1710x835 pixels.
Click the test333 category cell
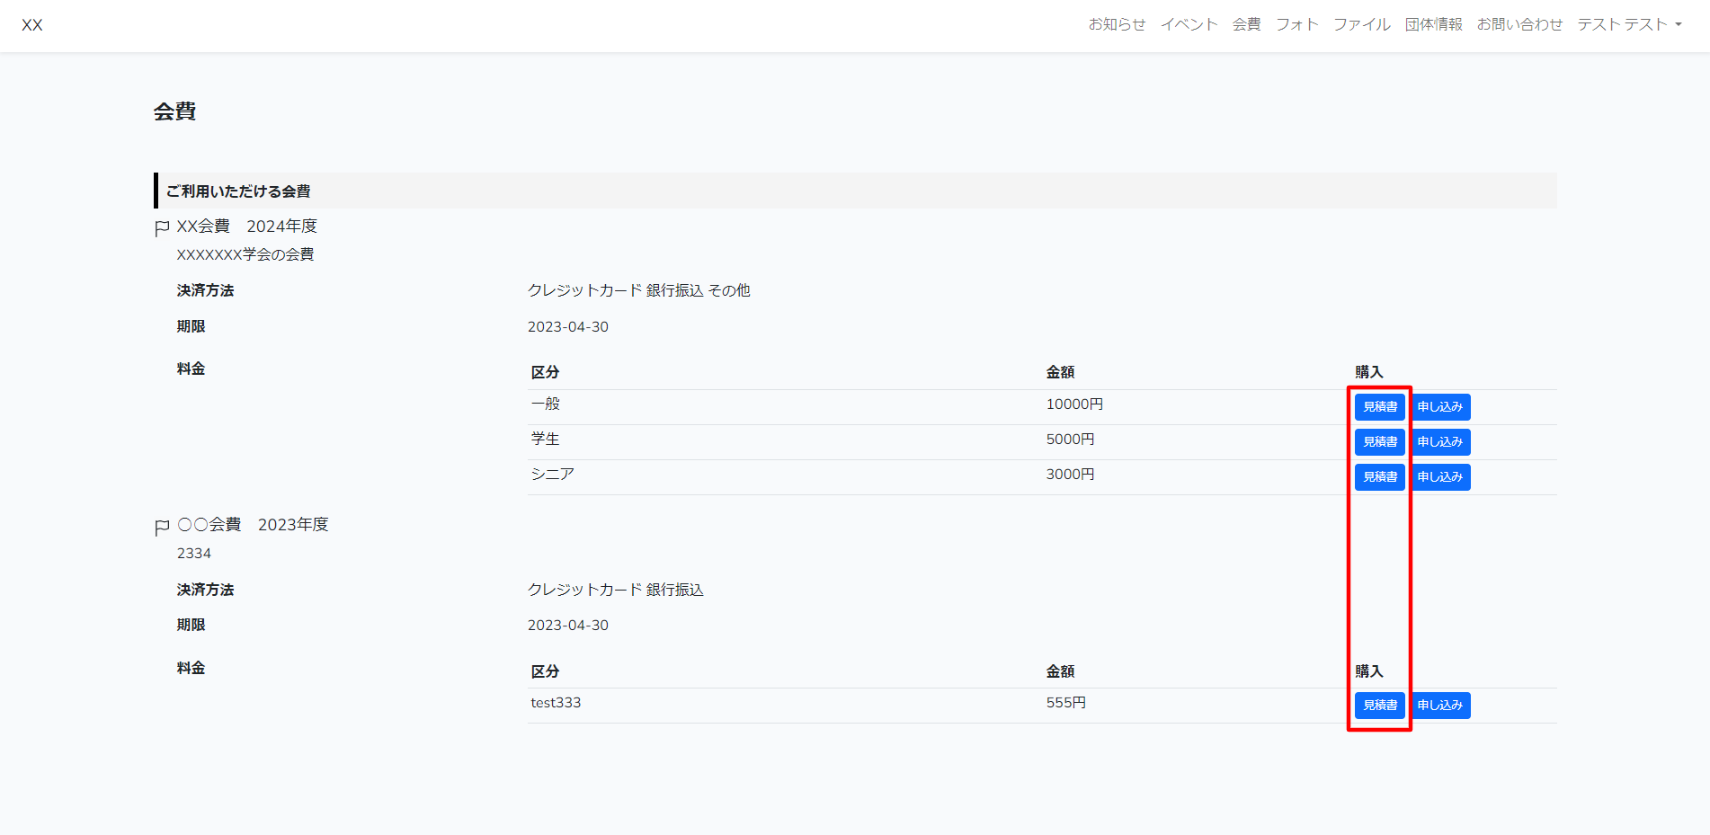tap(556, 703)
